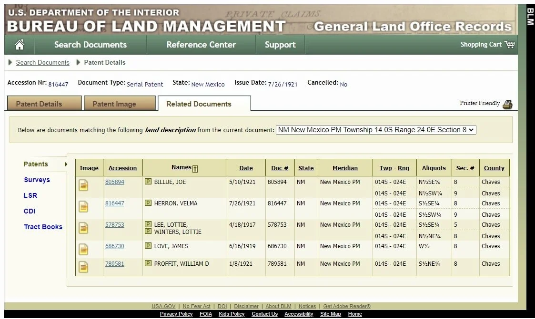Open the Search Documents menu

[91, 45]
